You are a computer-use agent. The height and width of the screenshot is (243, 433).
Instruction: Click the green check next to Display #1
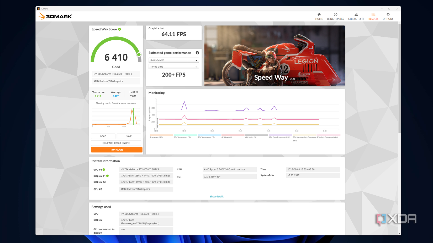click(107, 176)
